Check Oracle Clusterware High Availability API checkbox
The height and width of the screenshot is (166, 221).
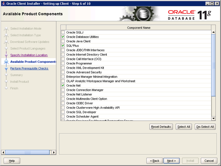63,107
